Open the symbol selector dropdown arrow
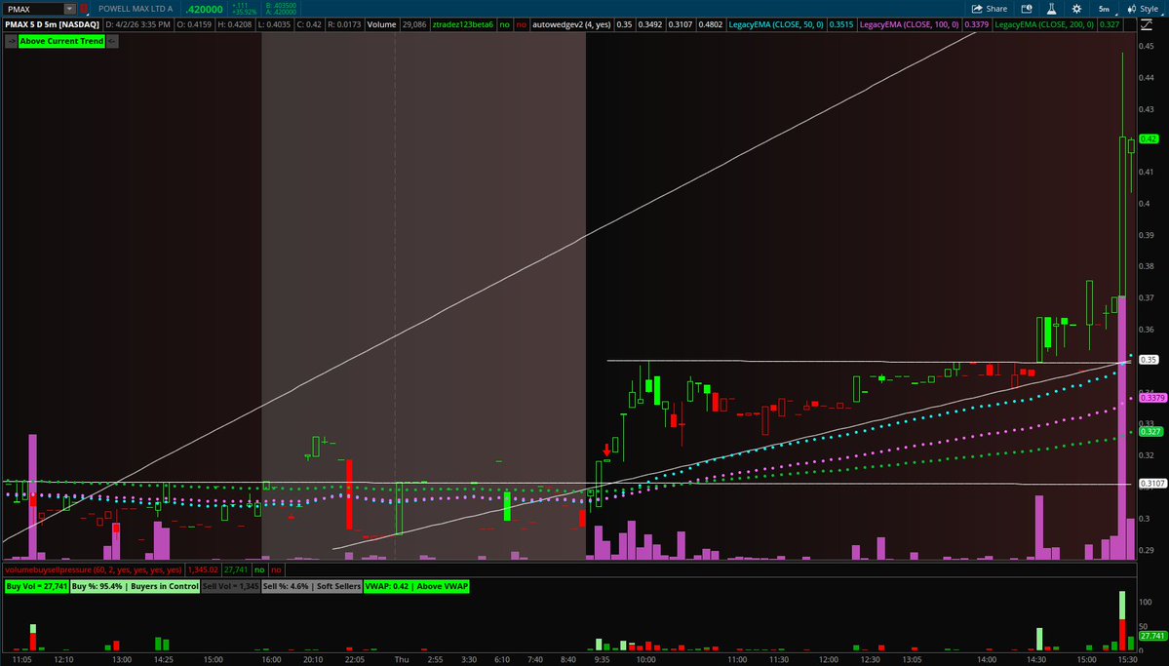 click(69, 9)
